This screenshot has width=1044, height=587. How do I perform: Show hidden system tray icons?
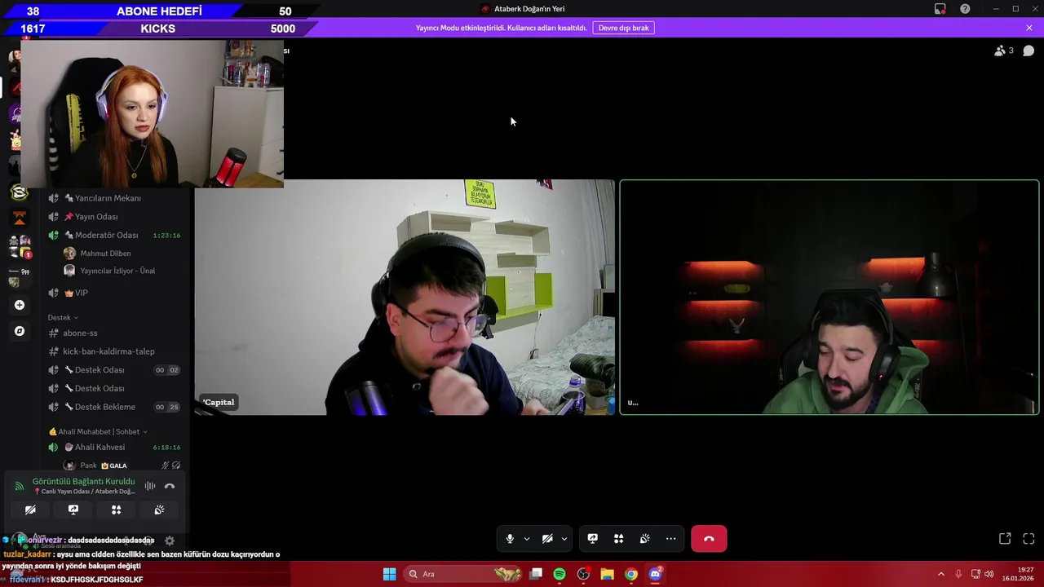coord(940,574)
